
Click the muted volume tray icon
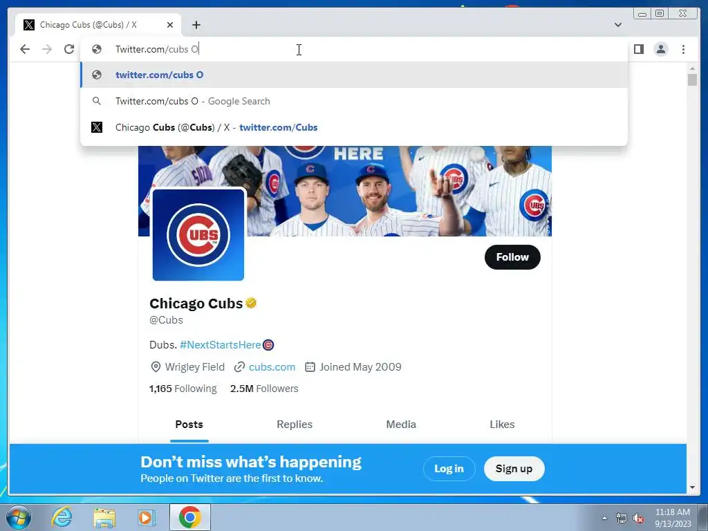(638, 518)
